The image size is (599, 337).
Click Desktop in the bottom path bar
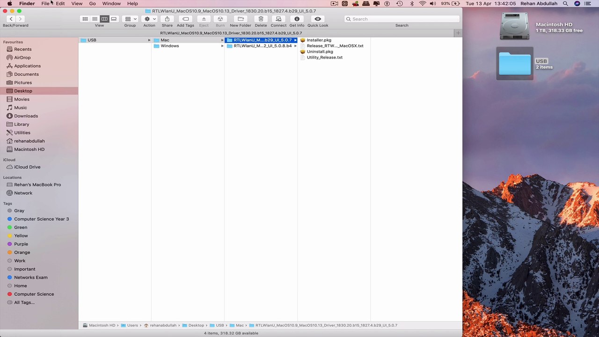pos(196,325)
